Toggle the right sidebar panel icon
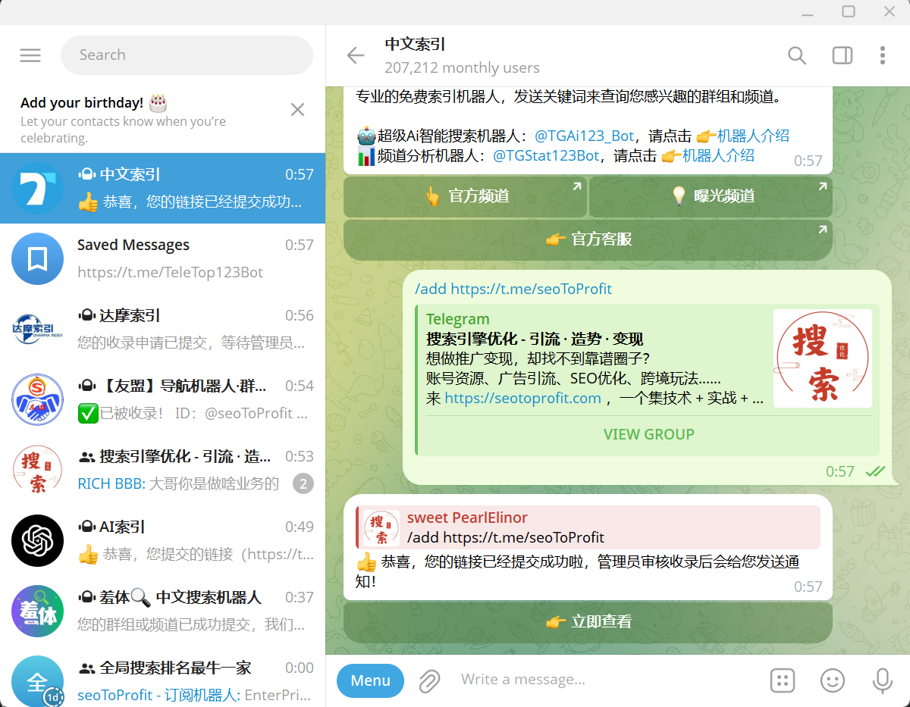The image size is (910, 707). 842,55
